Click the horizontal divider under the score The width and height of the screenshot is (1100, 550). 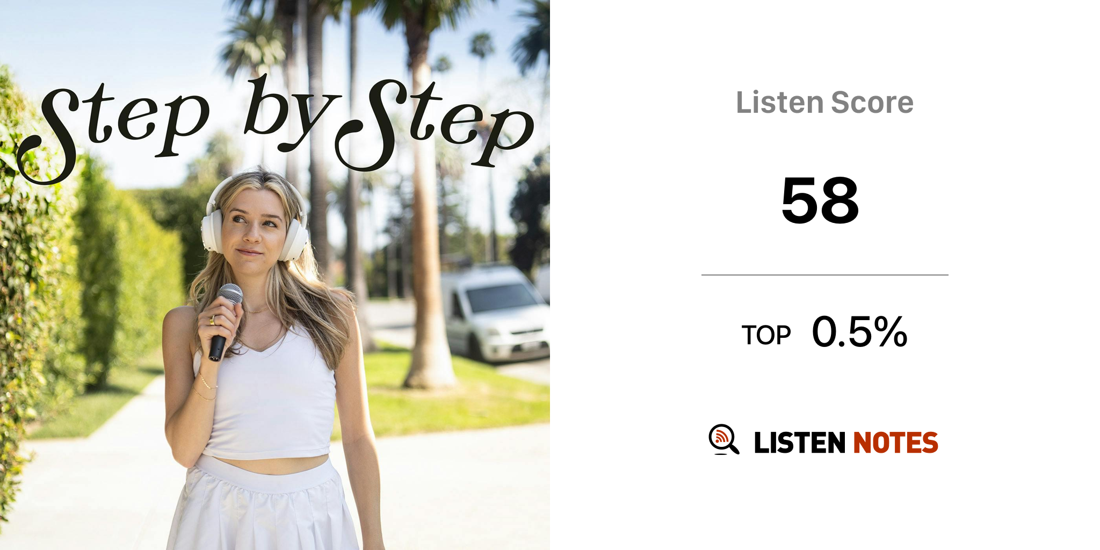tap(824, 275)
